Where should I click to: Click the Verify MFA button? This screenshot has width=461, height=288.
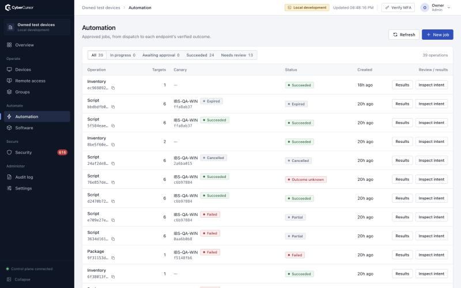coord(398,7)
